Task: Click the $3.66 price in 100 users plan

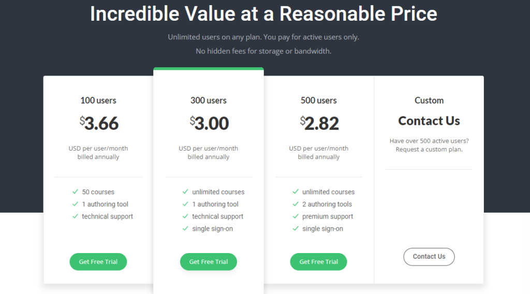Action: point(99,123)
